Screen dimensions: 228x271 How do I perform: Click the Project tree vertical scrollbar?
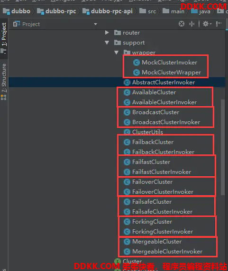[x=223, y=147]
